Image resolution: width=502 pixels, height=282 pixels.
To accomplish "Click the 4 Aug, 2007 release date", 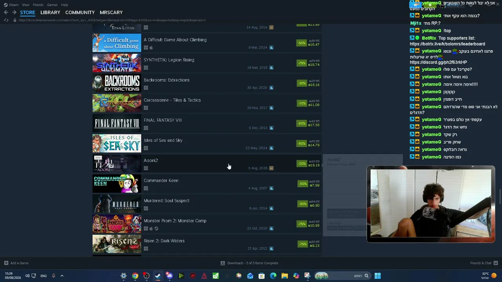I will point(258,188).
